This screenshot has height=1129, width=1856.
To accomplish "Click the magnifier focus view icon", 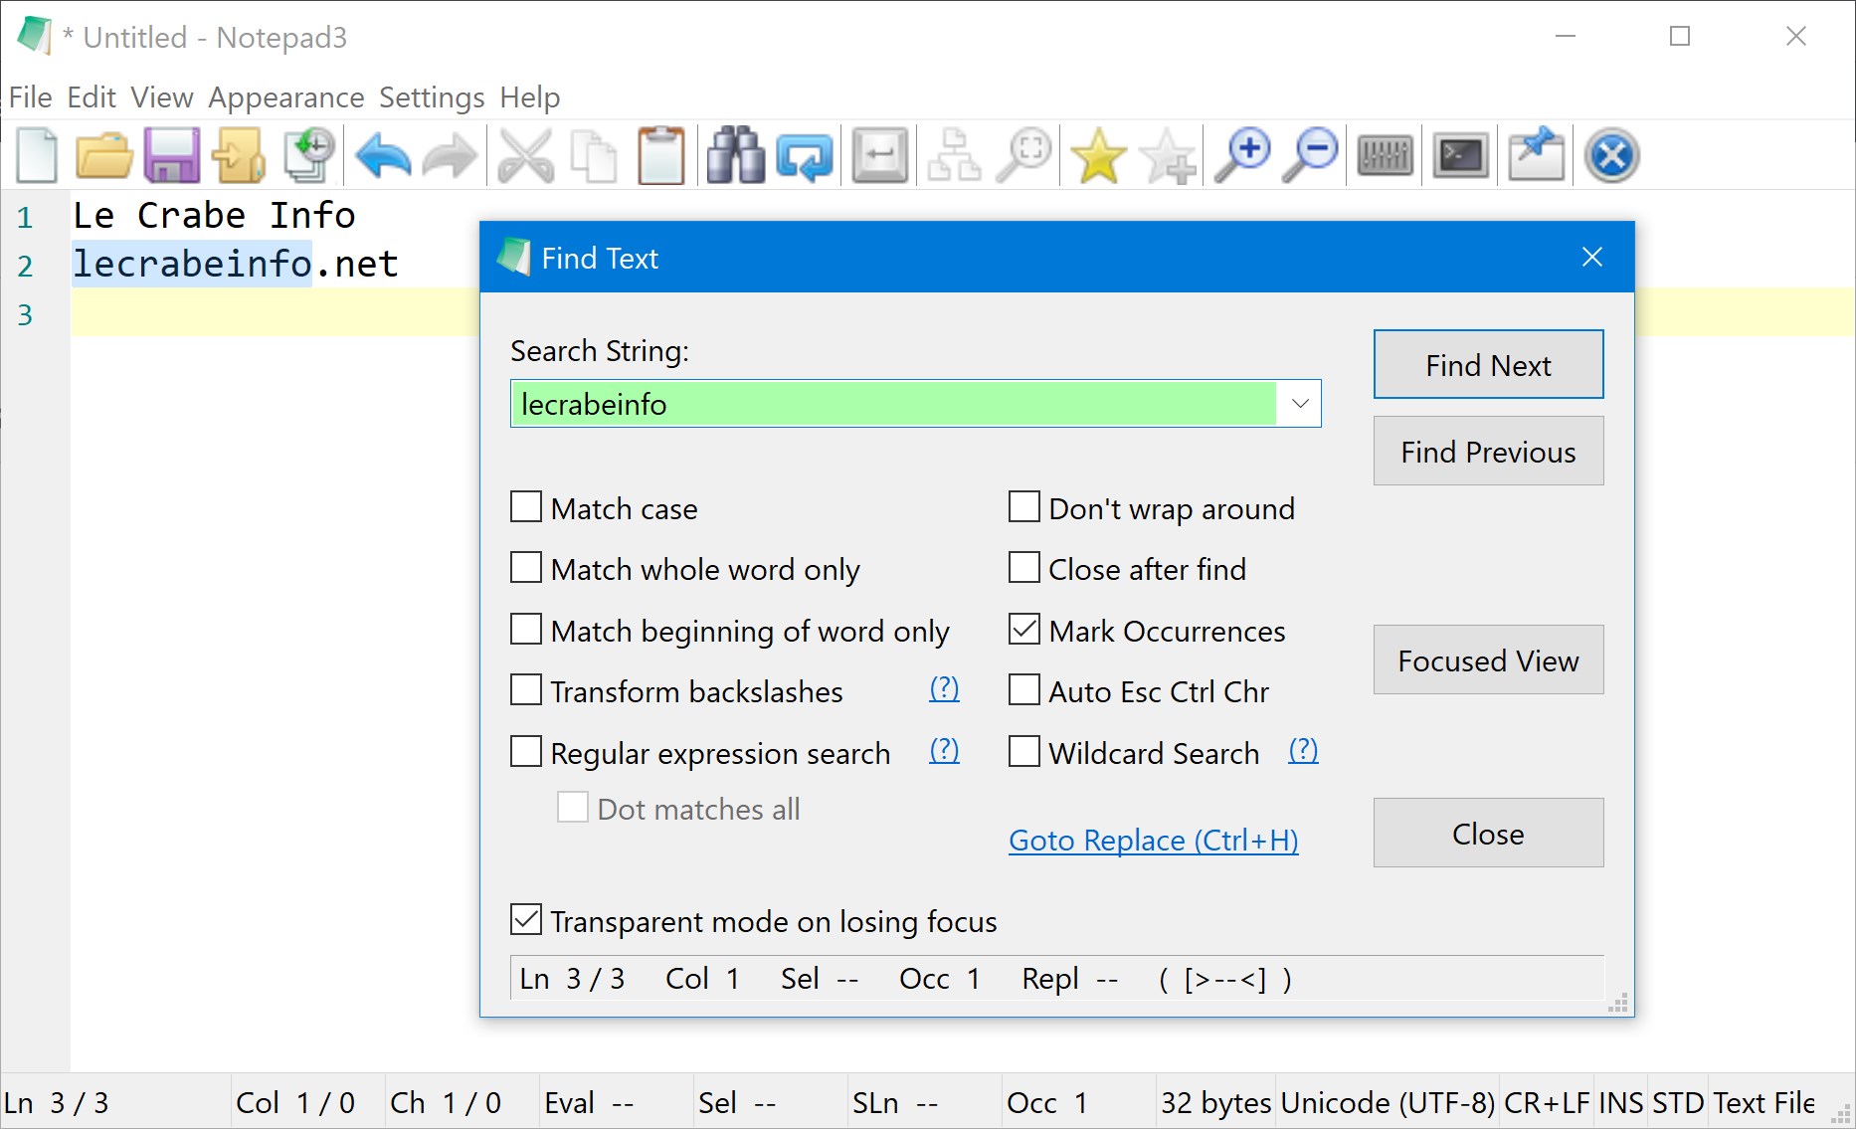I will pos(1023,155).
